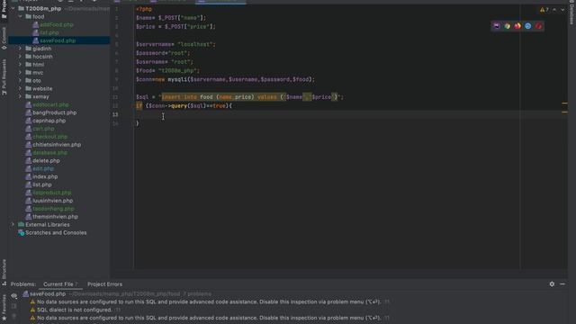Open Problems panel settings gear

pos(552,284)
